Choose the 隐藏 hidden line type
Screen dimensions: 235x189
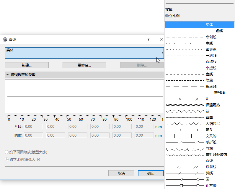(x=200, y=80)
